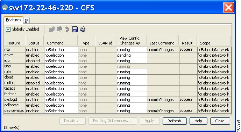This screenshot has height=132, width=241.
Task: Close the window with the red X
Action: [228, 8]
